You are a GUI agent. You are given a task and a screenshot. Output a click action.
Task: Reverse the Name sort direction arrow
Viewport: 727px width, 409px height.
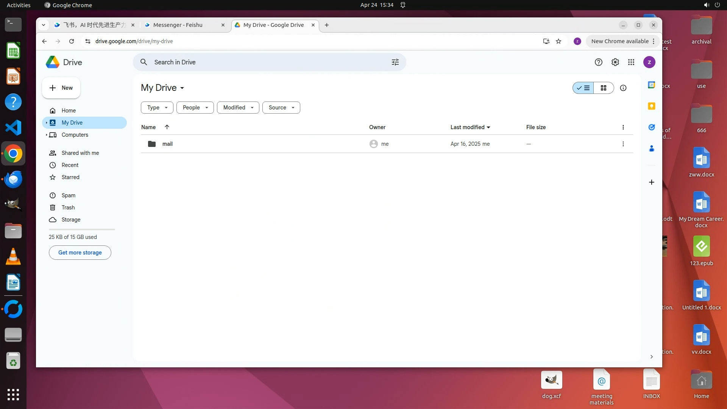pos(167,127)
